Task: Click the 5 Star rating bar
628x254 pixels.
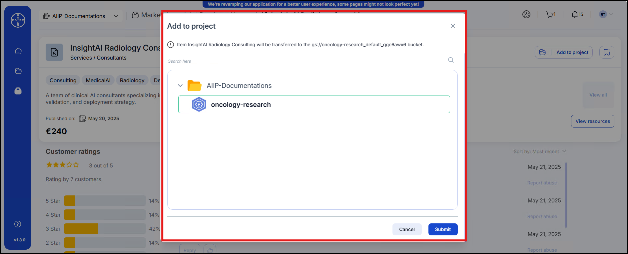Action: [x=105, y=201]
